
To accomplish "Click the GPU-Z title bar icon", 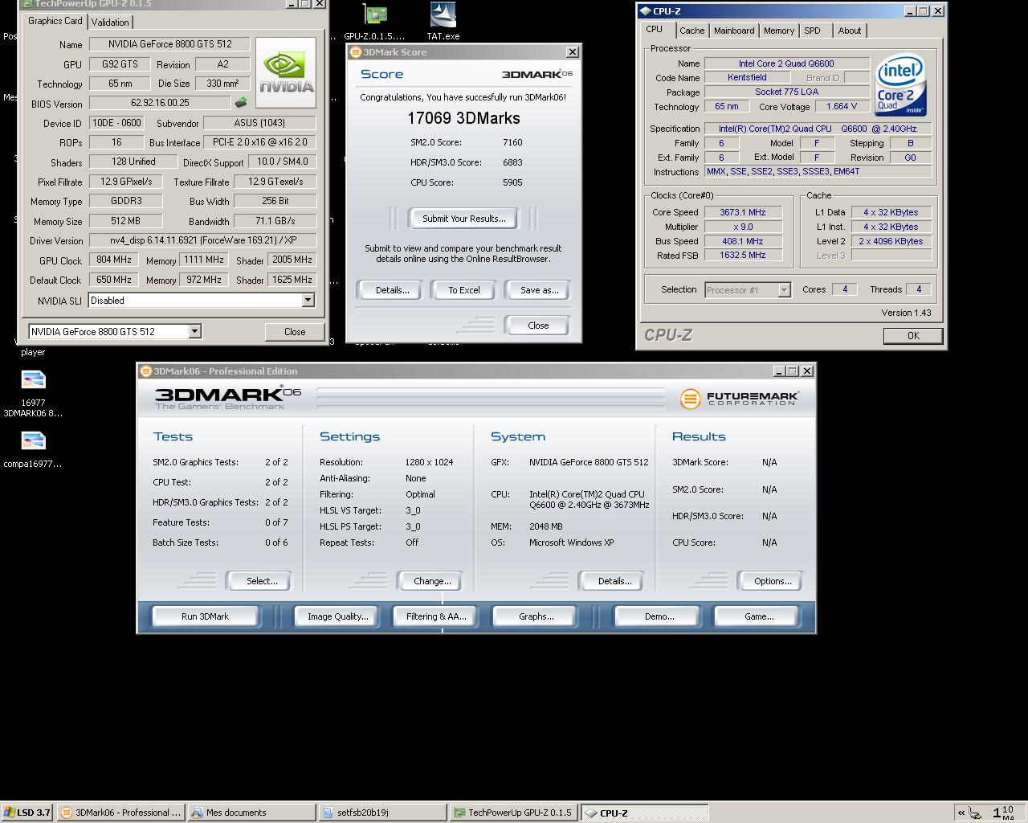I will (x=27, y=3).
